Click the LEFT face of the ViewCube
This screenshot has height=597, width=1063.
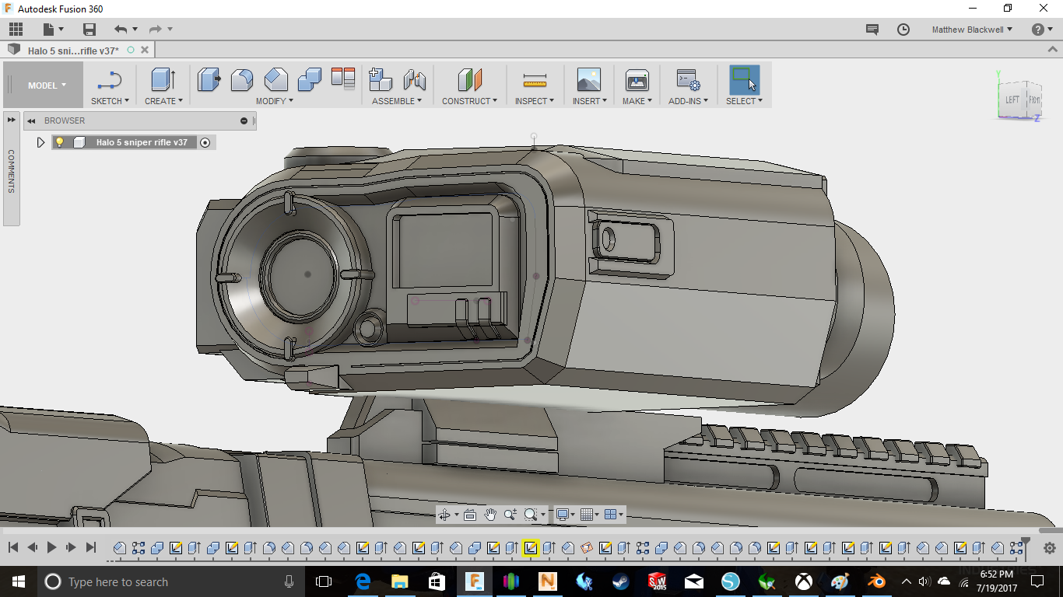click(x=1012, y=99)
